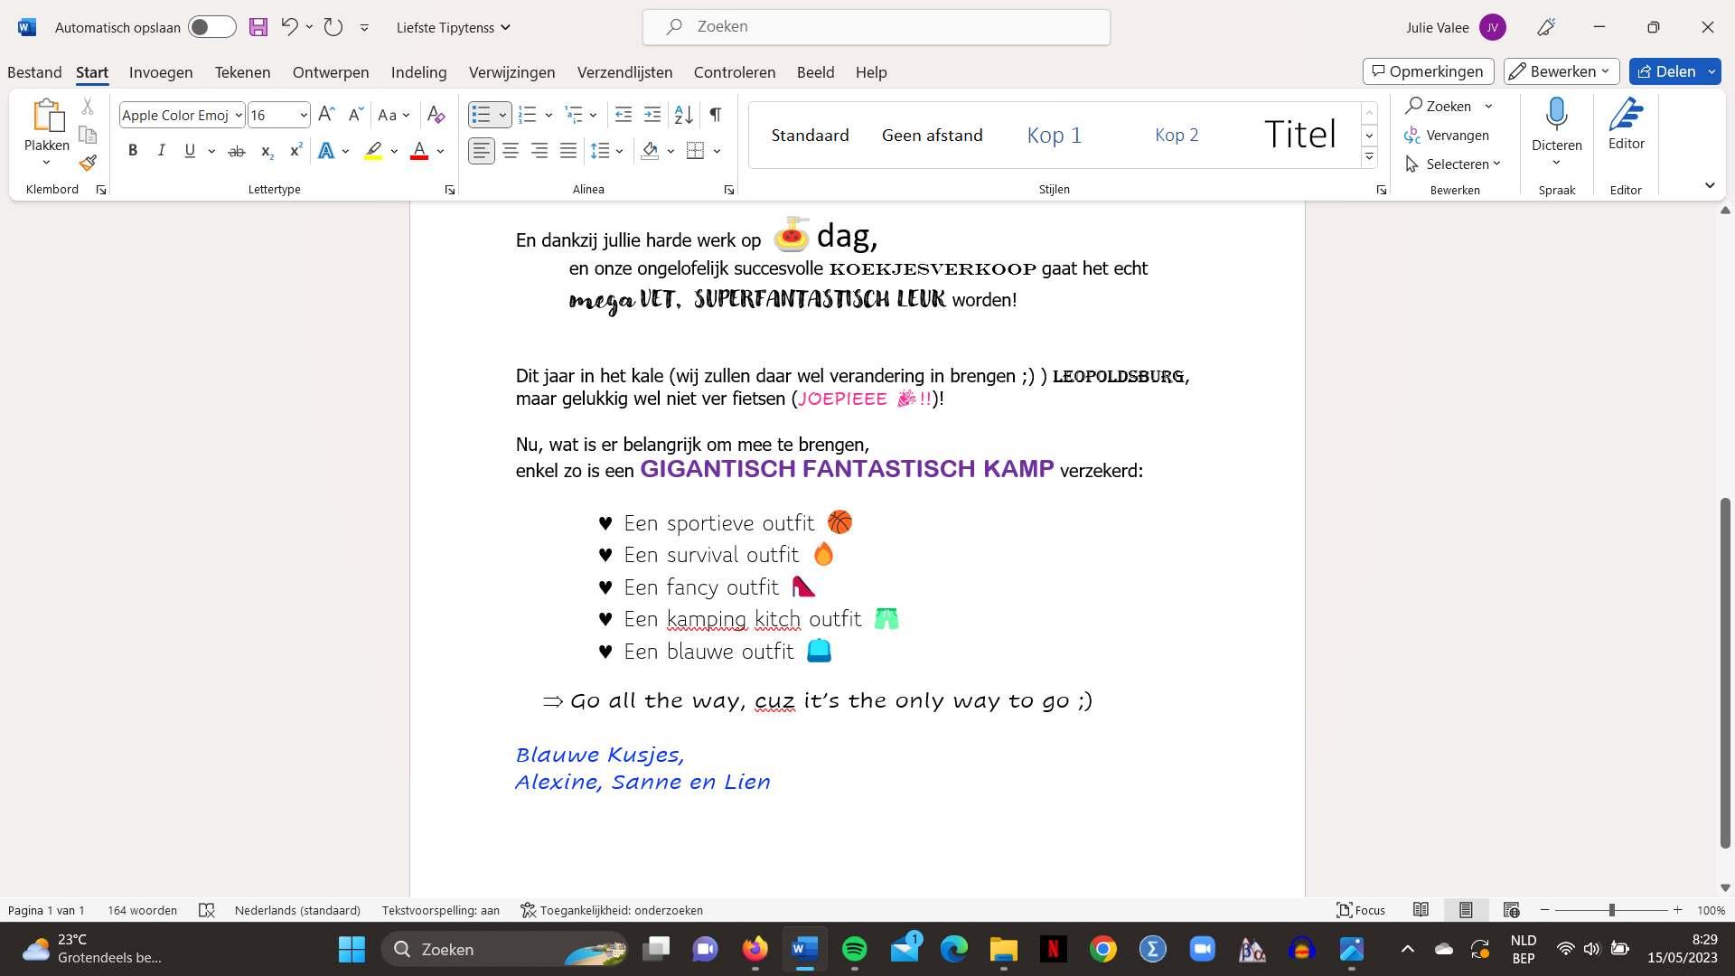Screen dimensions: 1735x976
Task: Toggle italic formatting button
Action: click(x=161, y=151)
